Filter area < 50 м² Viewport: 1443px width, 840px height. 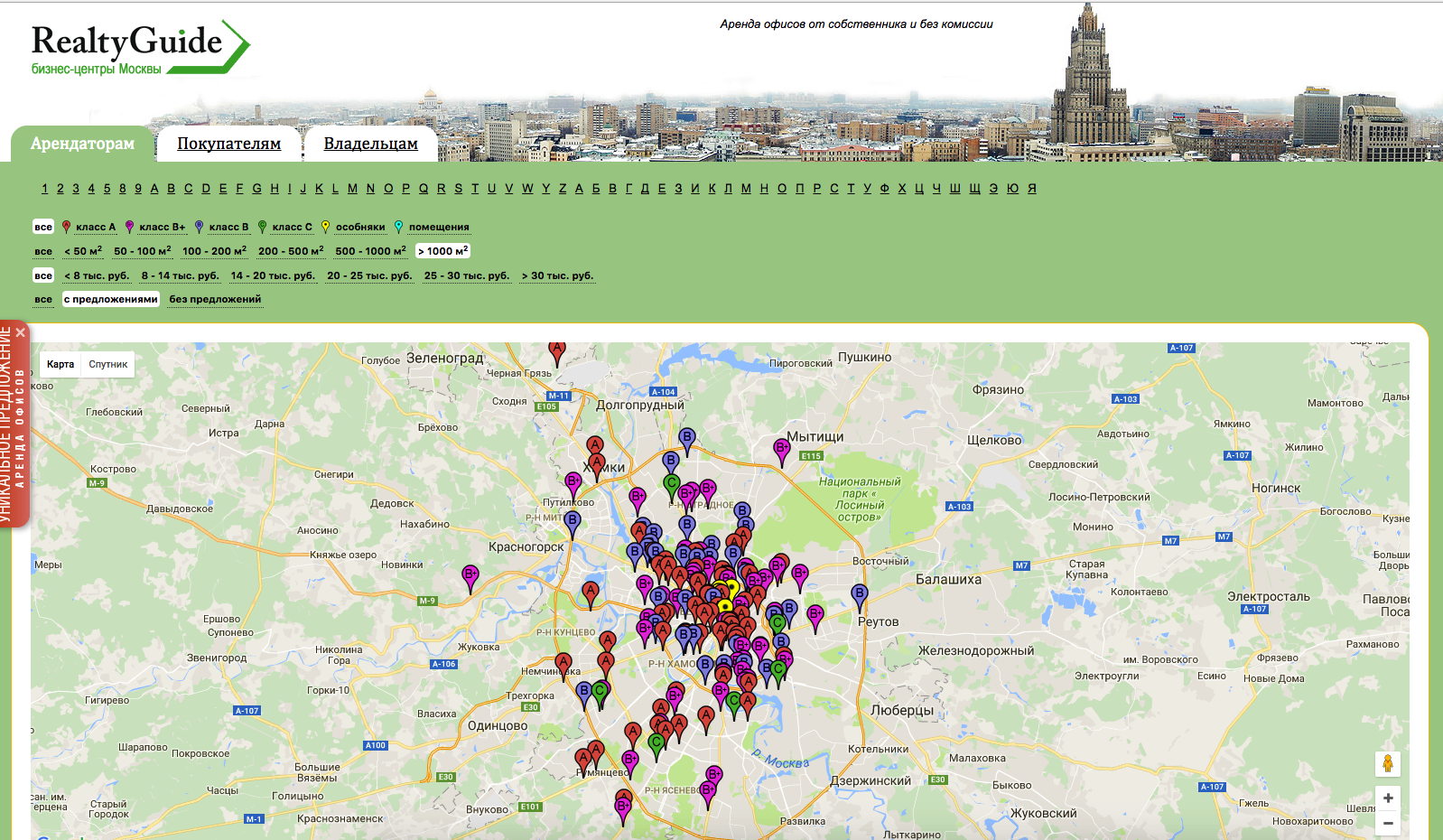[x=83, y=251]
